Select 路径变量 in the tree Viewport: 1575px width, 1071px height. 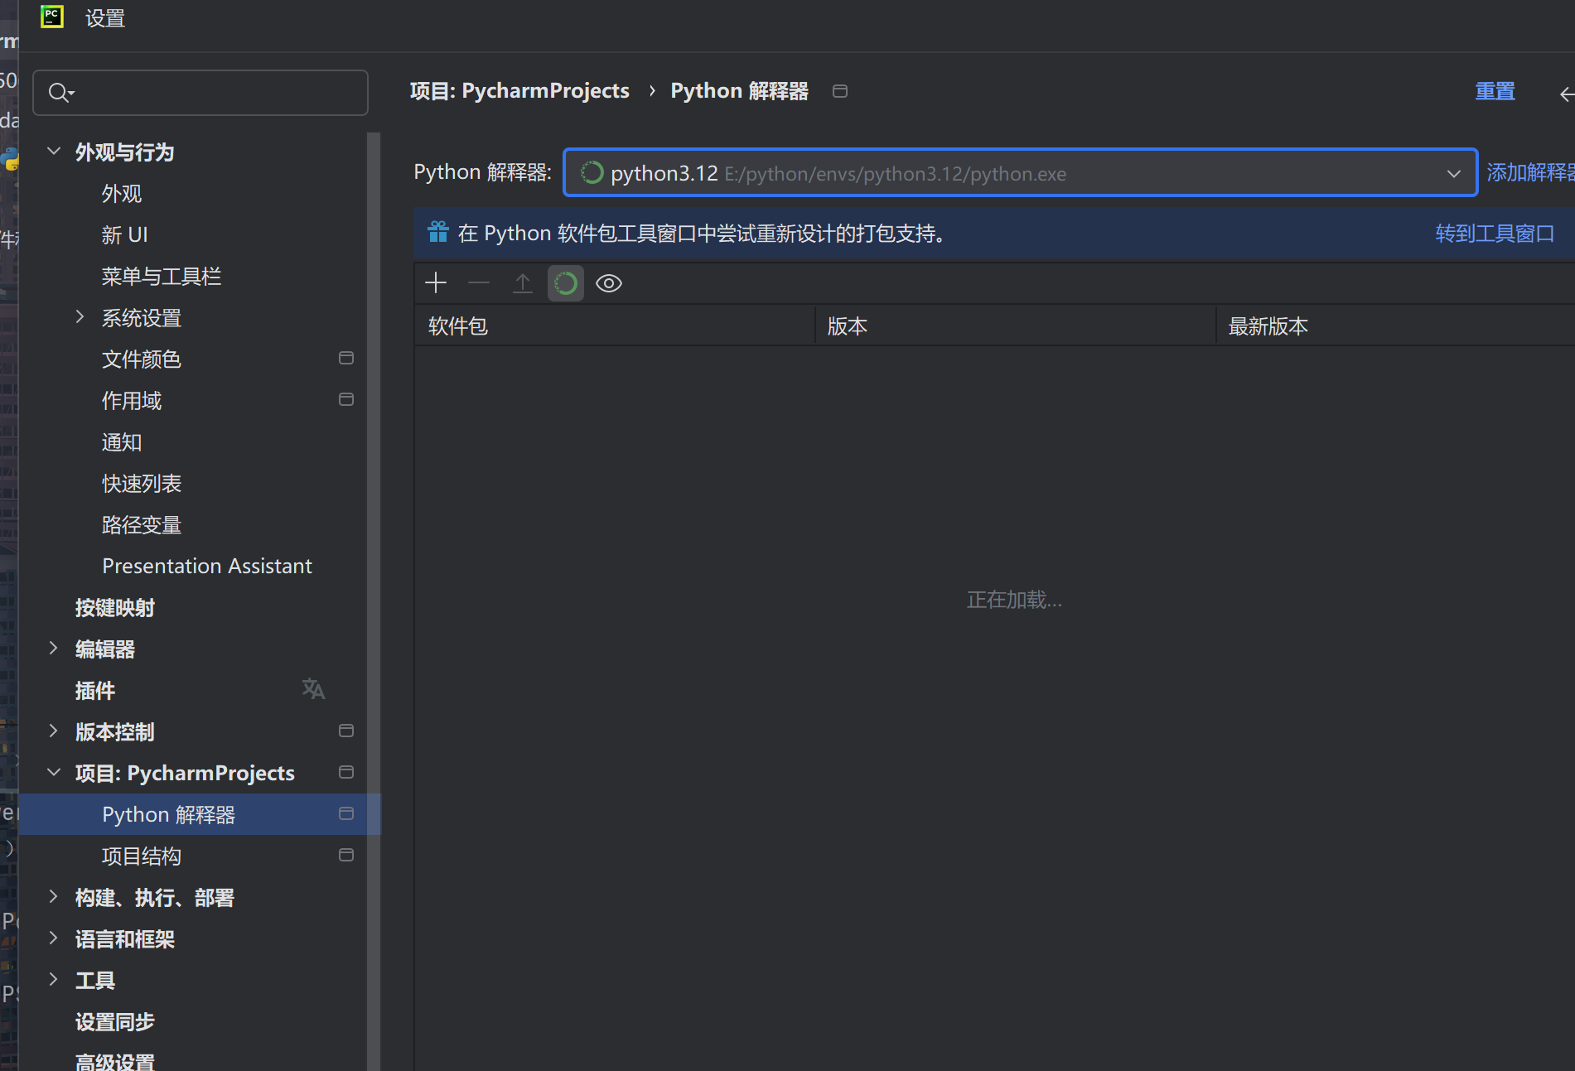point(142,525)
